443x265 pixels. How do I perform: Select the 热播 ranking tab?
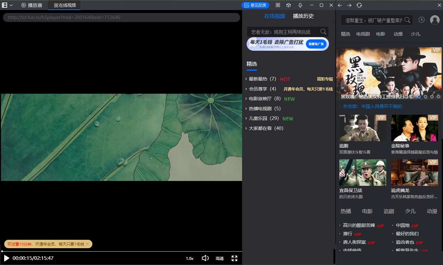click(346, 211)
